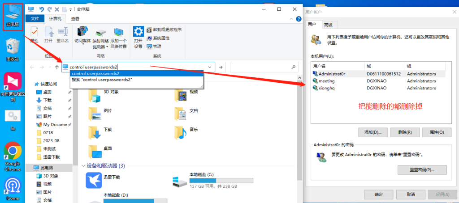This screenshot has height=203, width=459.
Task: Click the redo icon in title bar
Action: 49,9
